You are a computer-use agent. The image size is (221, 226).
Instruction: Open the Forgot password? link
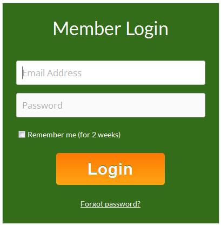coord(110,204)
